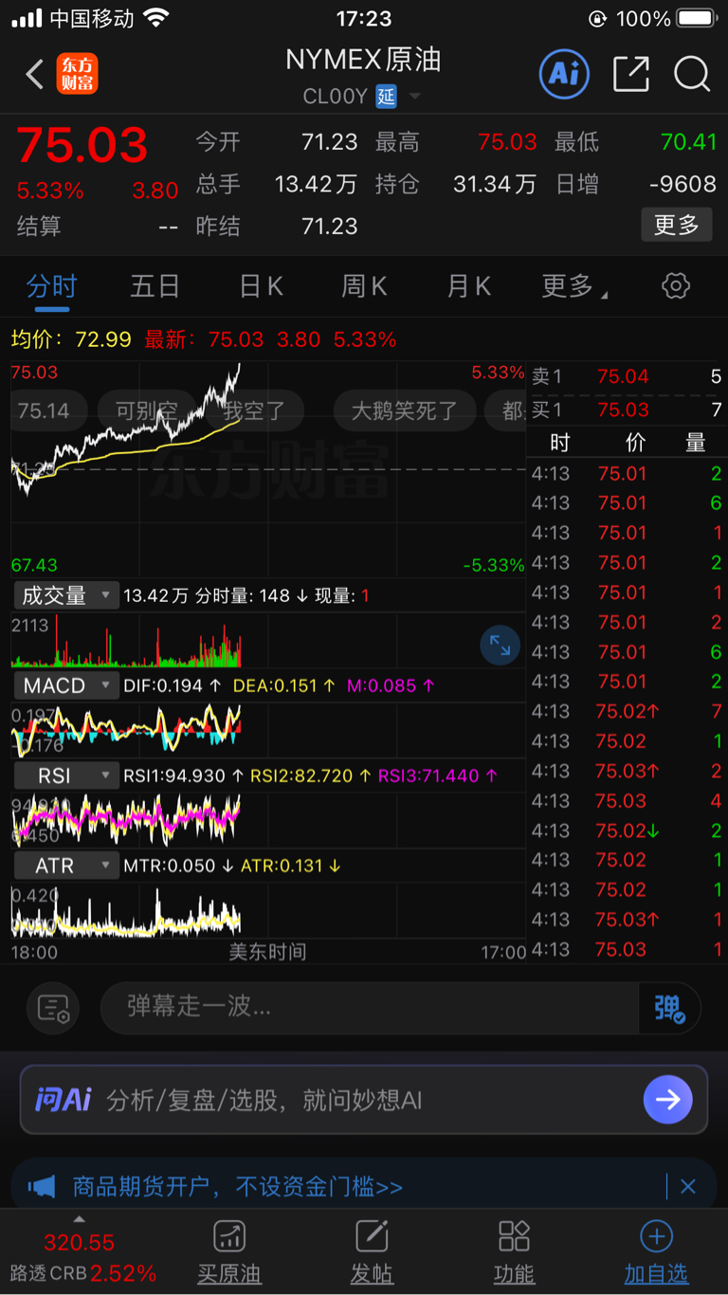Send question with purple arrow button

click(x=667, y=1100)
